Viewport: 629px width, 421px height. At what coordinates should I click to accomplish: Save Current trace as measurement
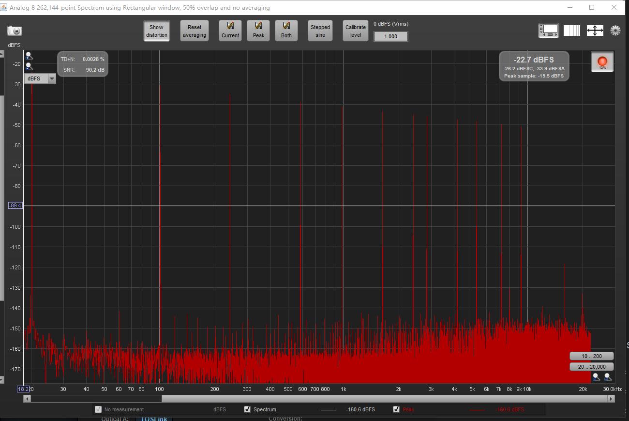[x=230, y=31]
